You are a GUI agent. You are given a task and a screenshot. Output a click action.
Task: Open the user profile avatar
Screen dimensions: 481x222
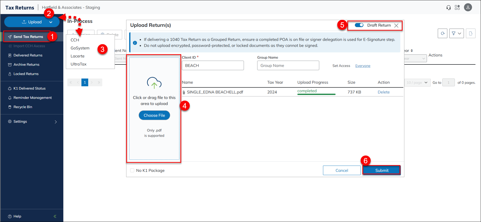tap(468, 8)
